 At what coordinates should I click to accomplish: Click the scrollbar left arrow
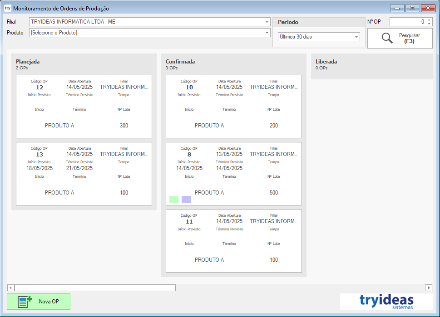coord(10,288)
